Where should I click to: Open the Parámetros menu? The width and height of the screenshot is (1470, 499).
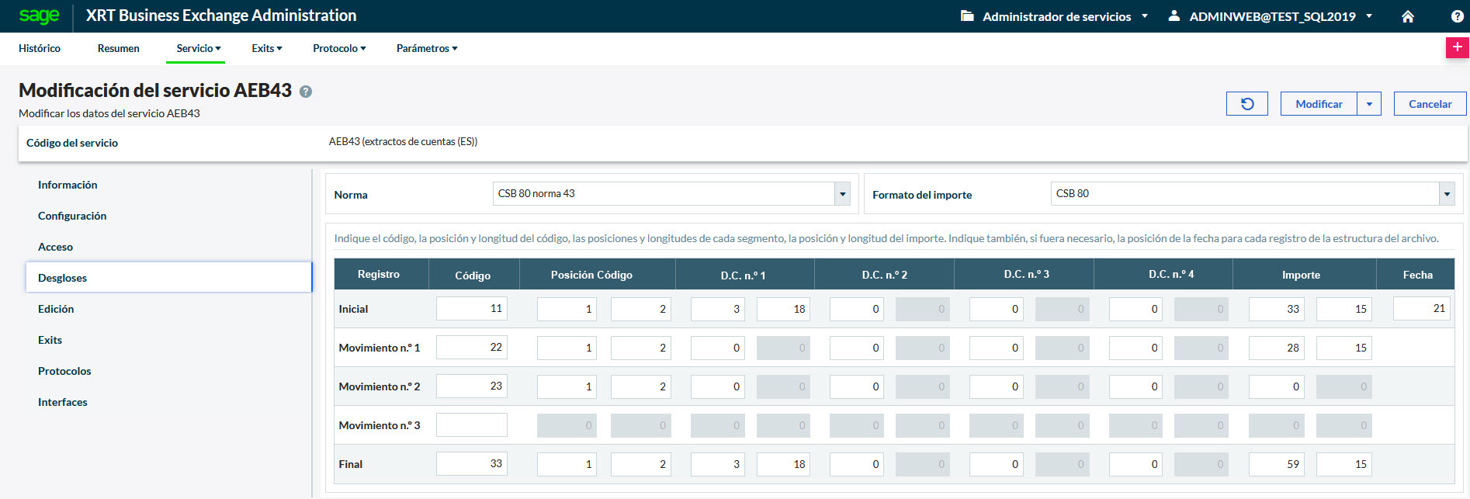(x=426, y=48)
